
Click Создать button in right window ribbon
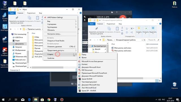coord(139,30)
